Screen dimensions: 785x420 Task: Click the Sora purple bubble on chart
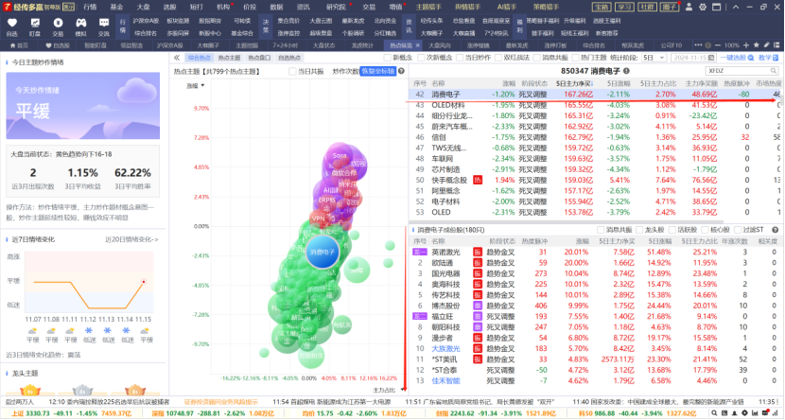340,156
